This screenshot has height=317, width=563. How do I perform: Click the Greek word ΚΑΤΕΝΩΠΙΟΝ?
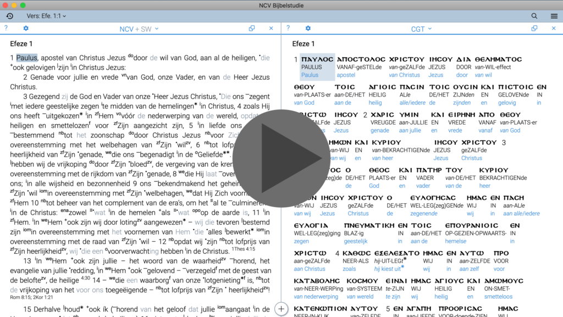pos(321,308)
